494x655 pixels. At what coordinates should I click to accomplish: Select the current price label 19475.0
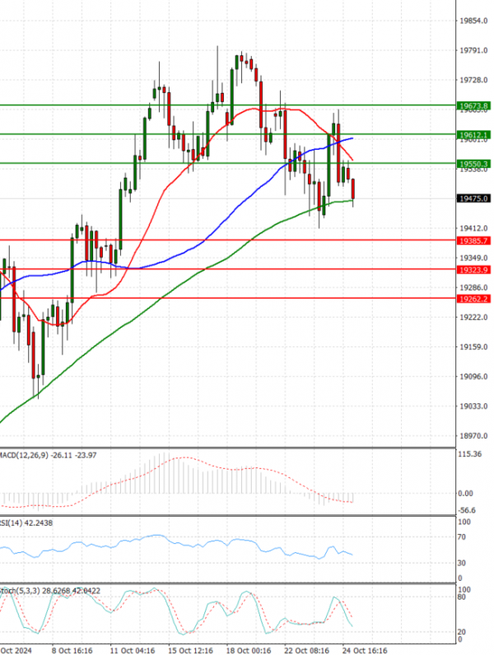pos(473,198)
